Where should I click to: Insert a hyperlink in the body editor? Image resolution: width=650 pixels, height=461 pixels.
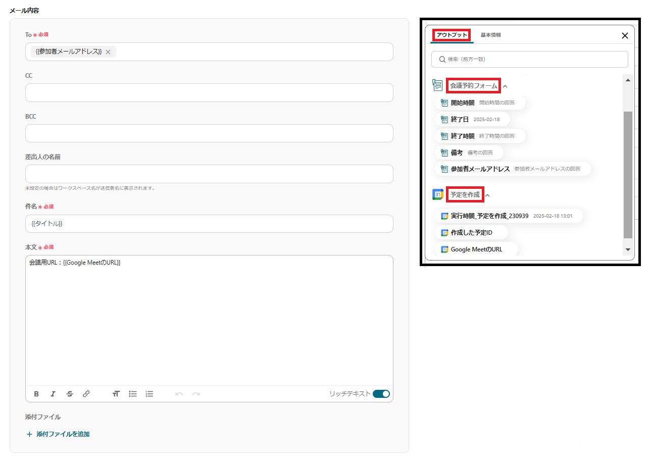[x=86, y=394]
